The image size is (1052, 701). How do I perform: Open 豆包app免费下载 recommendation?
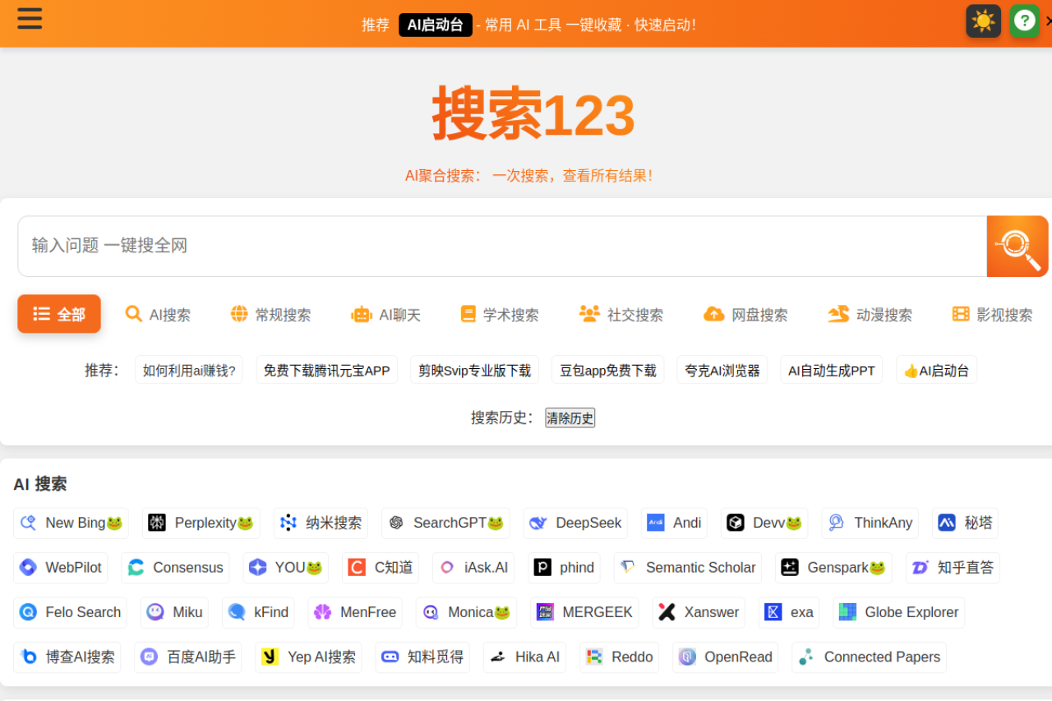point(607,370)
